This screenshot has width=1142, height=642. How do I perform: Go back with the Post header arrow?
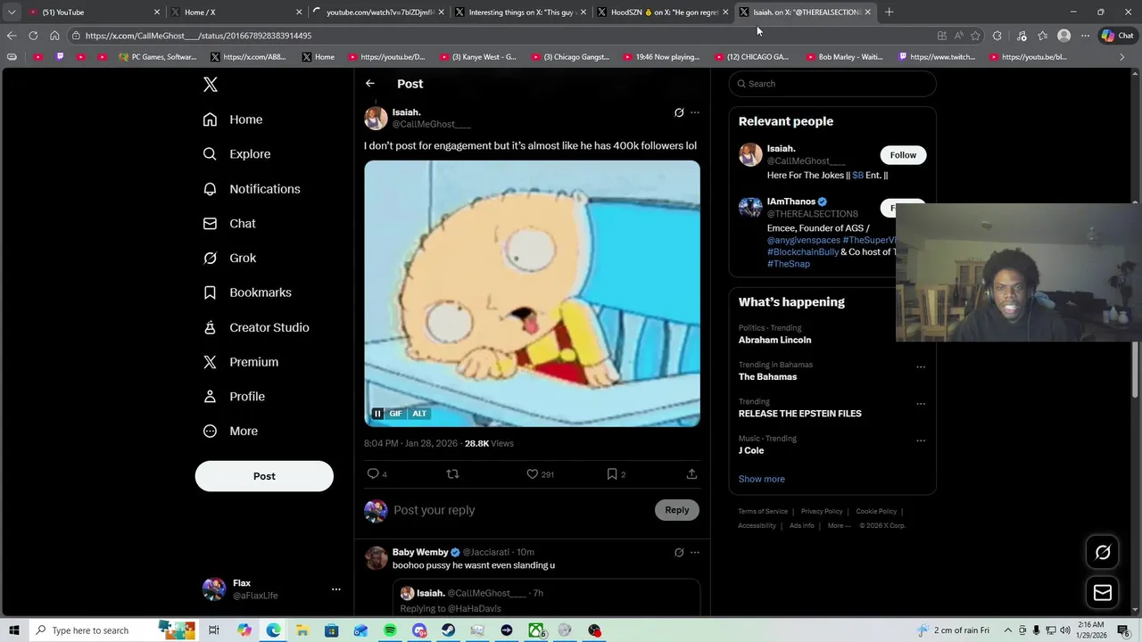click(370, 84)
